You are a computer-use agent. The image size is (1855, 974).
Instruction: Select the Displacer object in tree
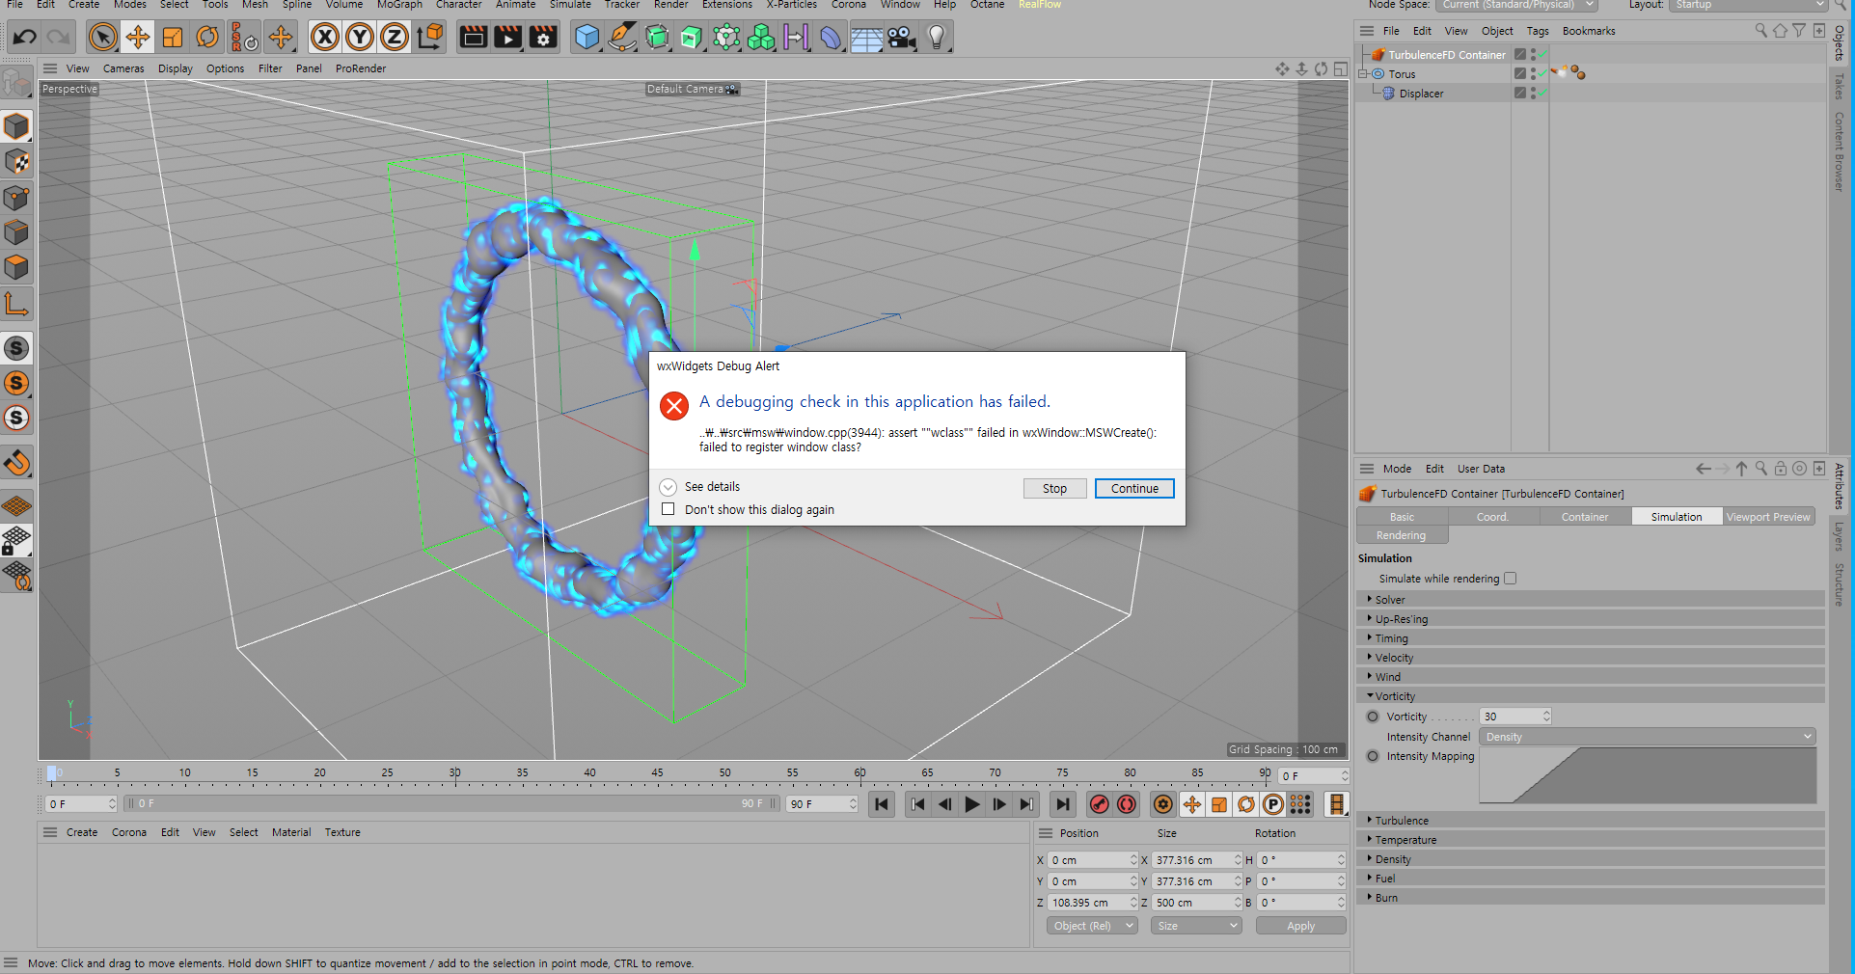coord(1421,94)
